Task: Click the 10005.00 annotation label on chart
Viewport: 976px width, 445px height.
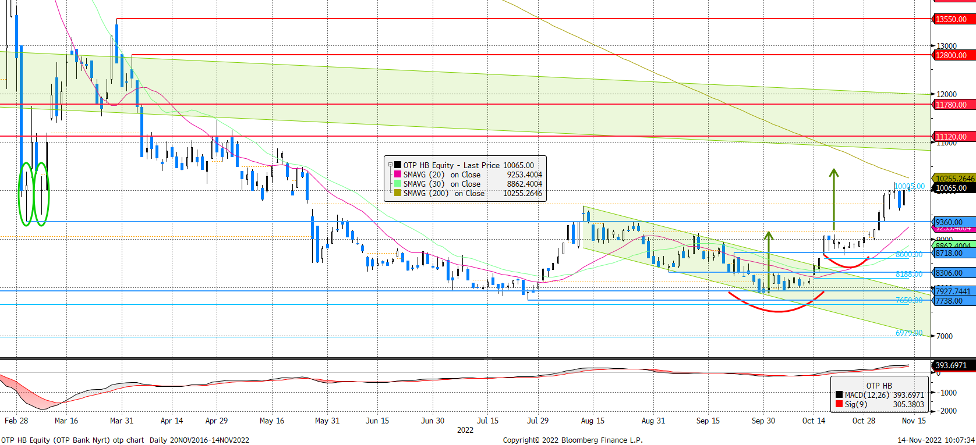Action: coord(910,187)
